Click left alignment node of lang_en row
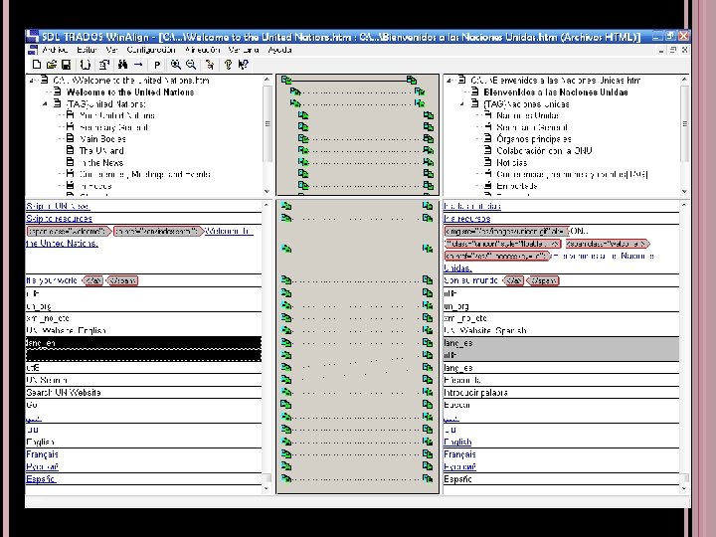This screenshot has height=537, width=716. click(x=286, y=342)
